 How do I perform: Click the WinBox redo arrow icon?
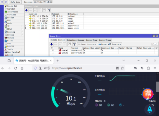6,2
